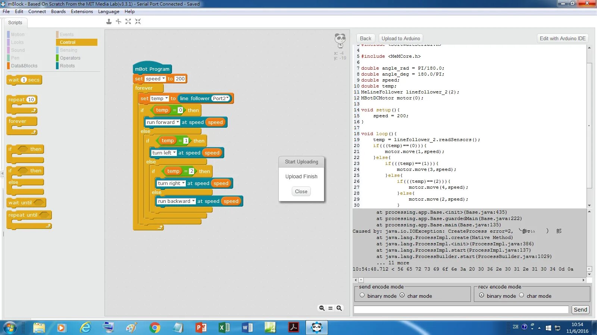Select send char mode
The image size is (597, 335).
[x=402, y=296]
